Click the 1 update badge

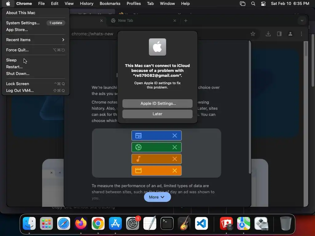(x=56, y=23)
